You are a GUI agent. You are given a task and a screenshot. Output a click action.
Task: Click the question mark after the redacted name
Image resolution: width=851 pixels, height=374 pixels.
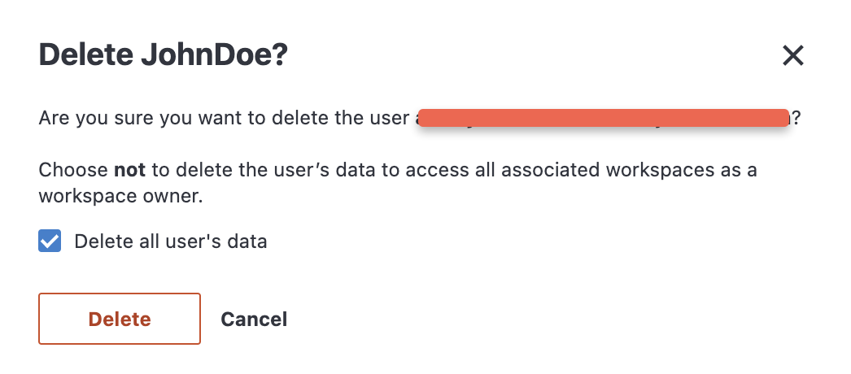[x=796, y=119]
